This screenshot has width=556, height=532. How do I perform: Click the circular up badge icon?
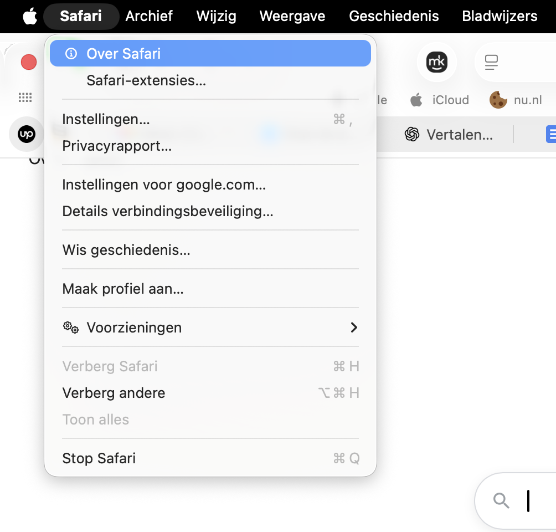click(26, 134)
